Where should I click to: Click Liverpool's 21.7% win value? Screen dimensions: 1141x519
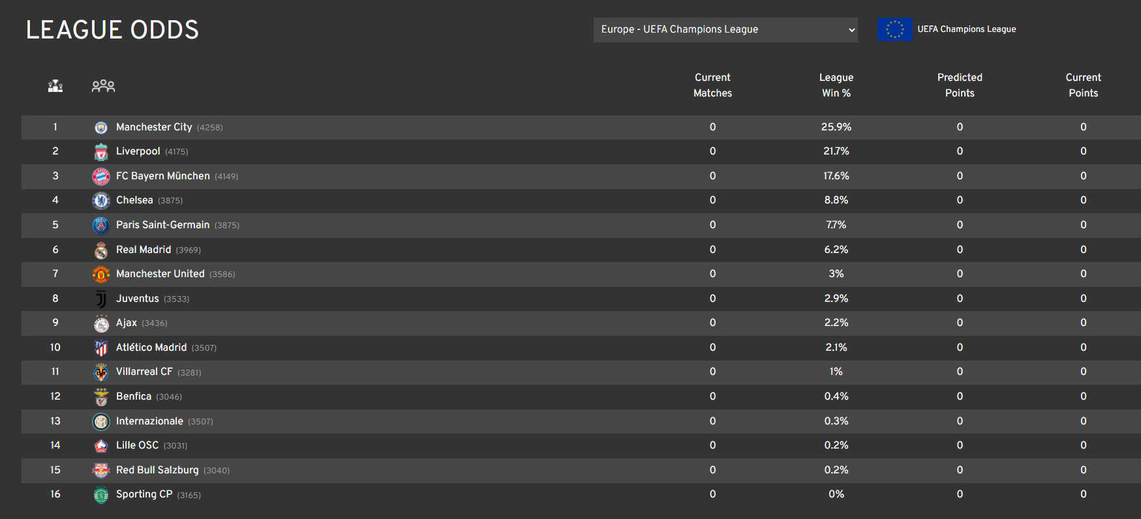[836, 151]
